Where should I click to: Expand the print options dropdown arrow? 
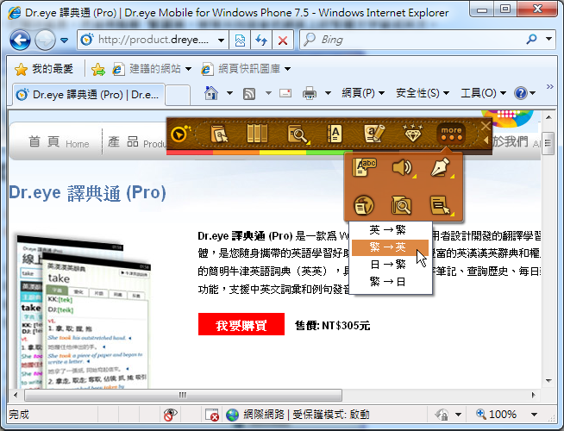tap(328, 93)
